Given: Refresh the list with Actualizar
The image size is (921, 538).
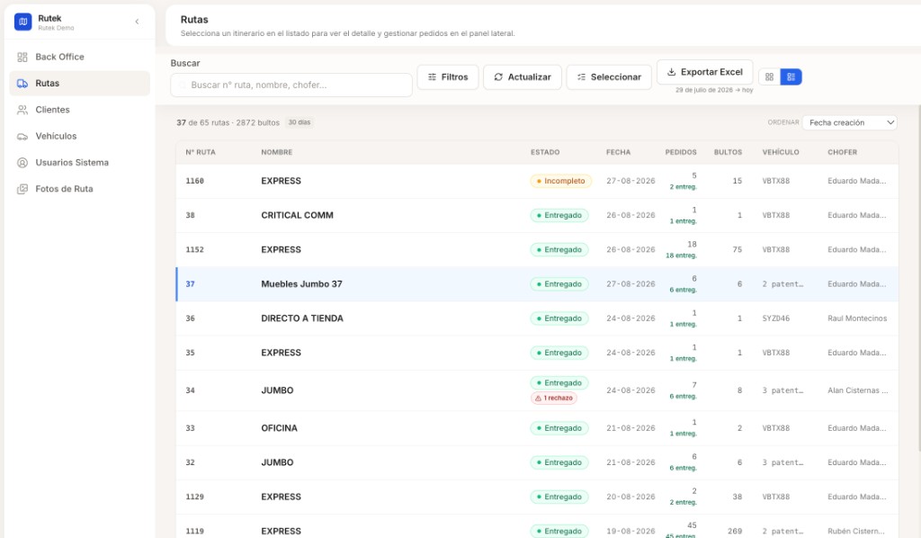Looking at the screenshot, I should (523, 77).
